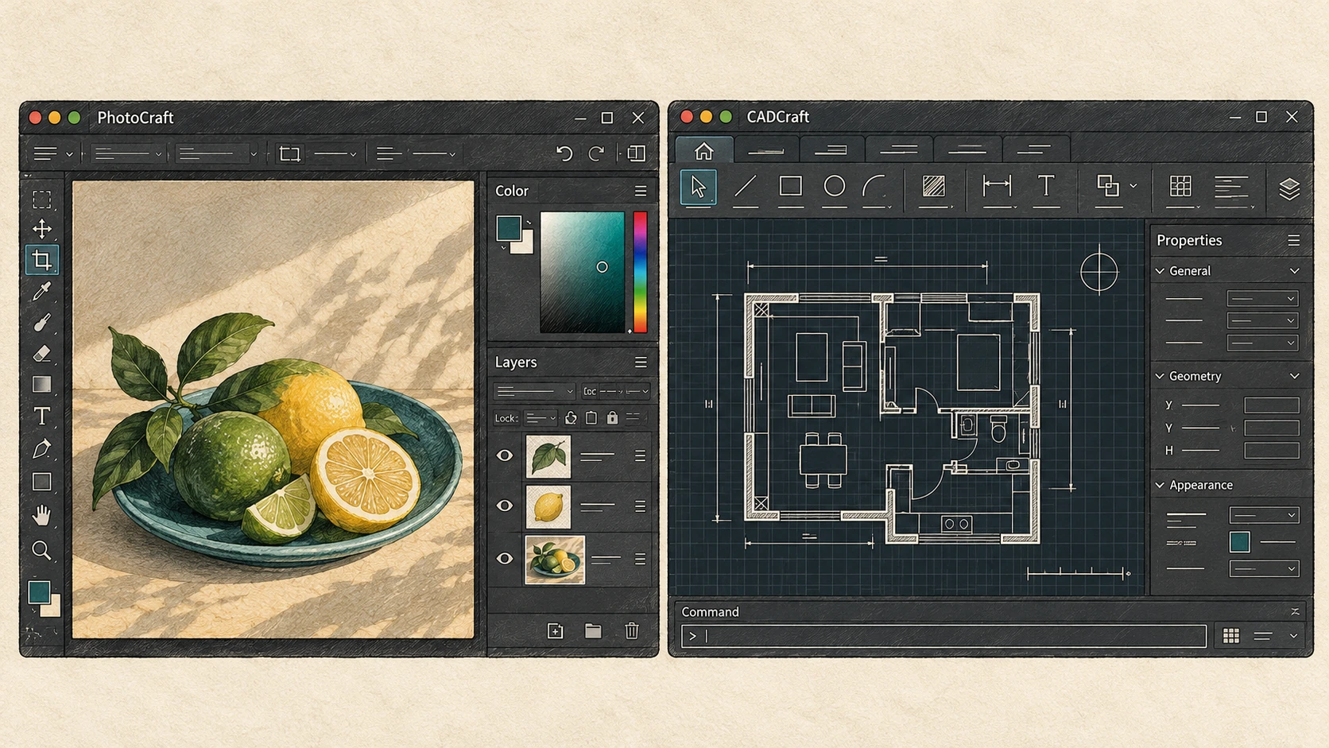Select the Hand tool

tap(42, 516)
